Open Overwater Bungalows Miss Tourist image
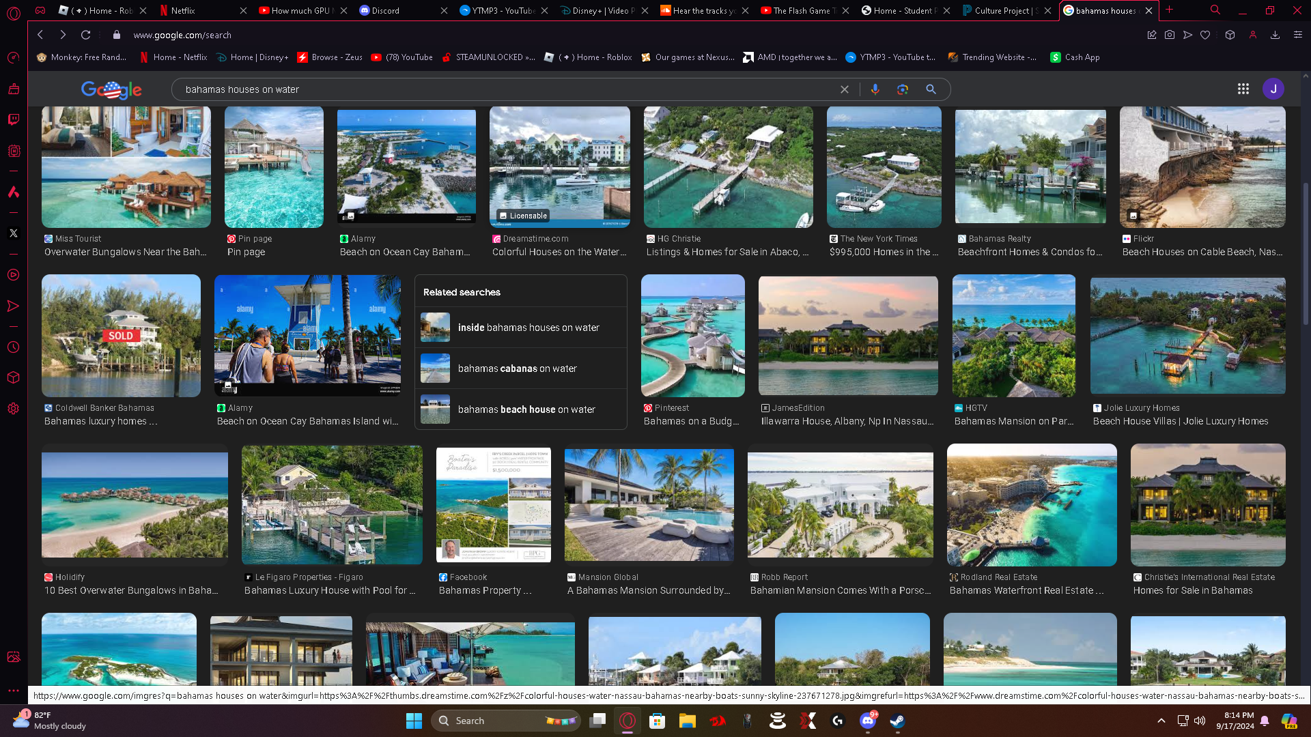 (126, 167)
